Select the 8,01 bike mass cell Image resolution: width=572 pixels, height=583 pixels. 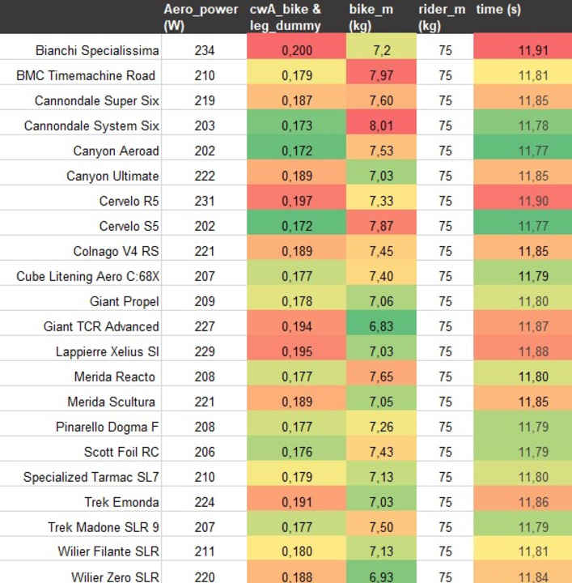(380, 126)
